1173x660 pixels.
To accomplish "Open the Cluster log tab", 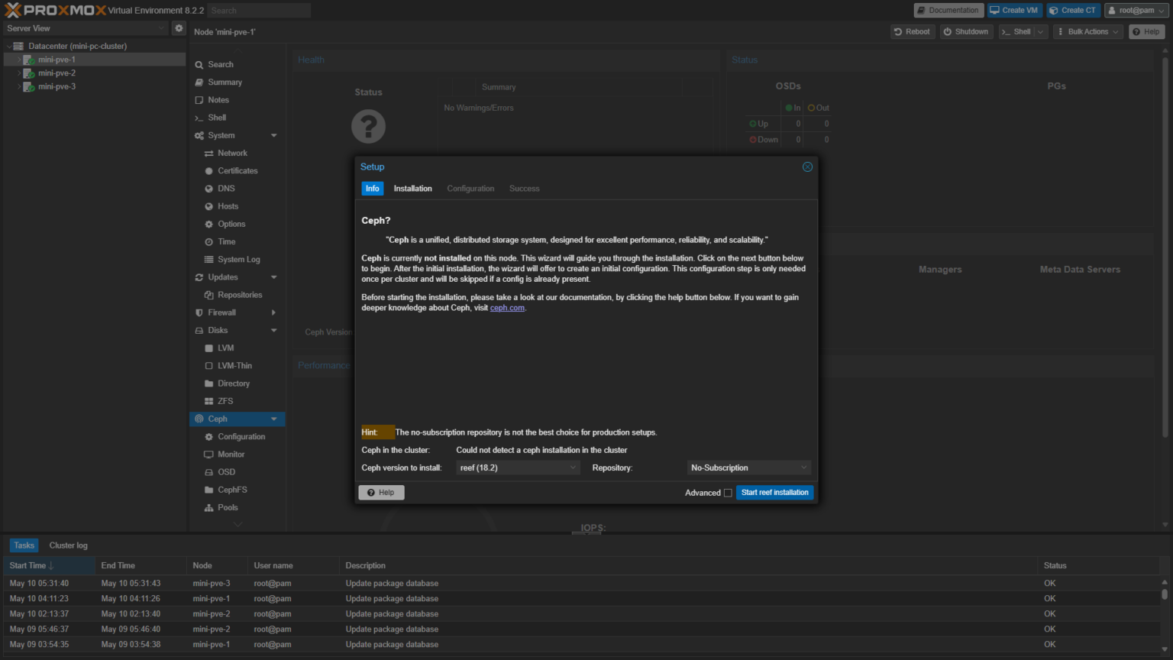I will point(68,545).
